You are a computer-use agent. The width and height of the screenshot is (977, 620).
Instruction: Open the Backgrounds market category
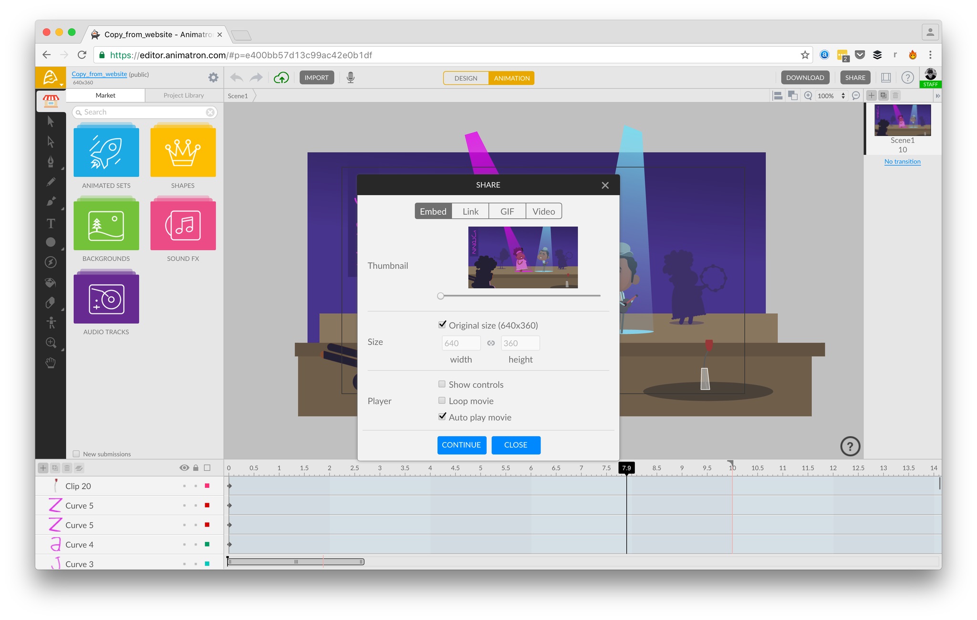(106, 226)
